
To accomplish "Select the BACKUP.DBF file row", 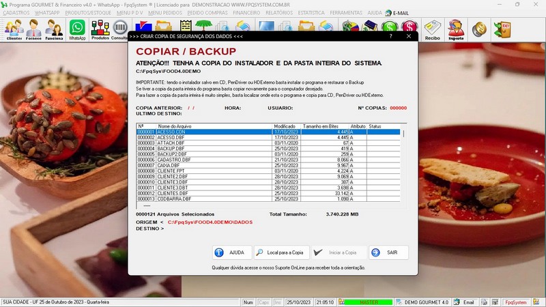I will click(x=268, y=149).
